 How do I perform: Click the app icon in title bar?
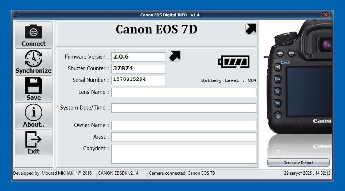click(16, 15)
